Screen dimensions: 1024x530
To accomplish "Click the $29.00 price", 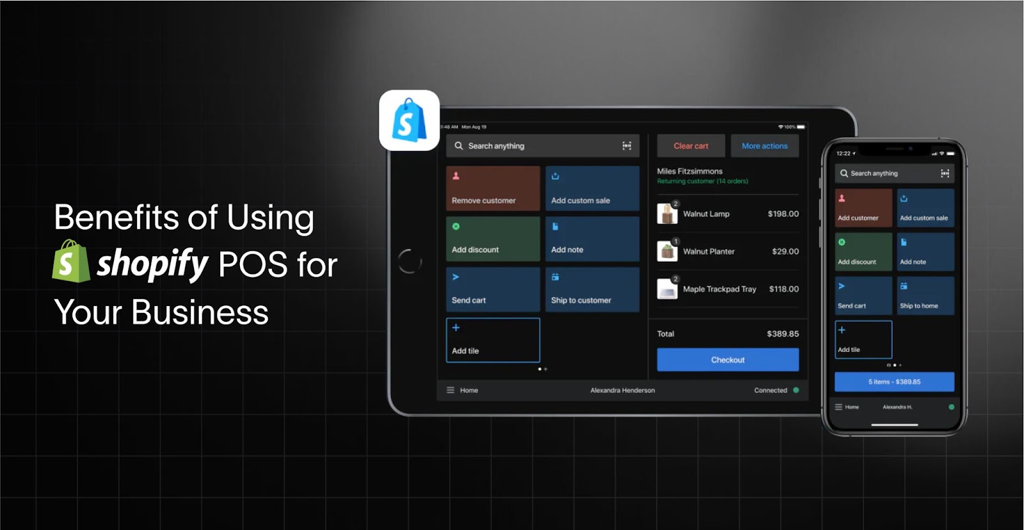I will pos(785,252).
